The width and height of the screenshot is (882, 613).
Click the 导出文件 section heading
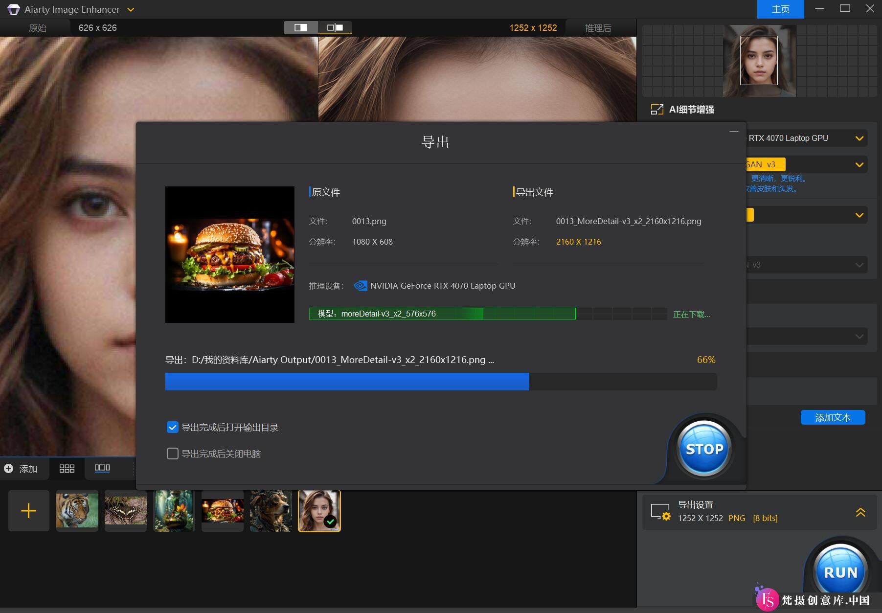535,192
